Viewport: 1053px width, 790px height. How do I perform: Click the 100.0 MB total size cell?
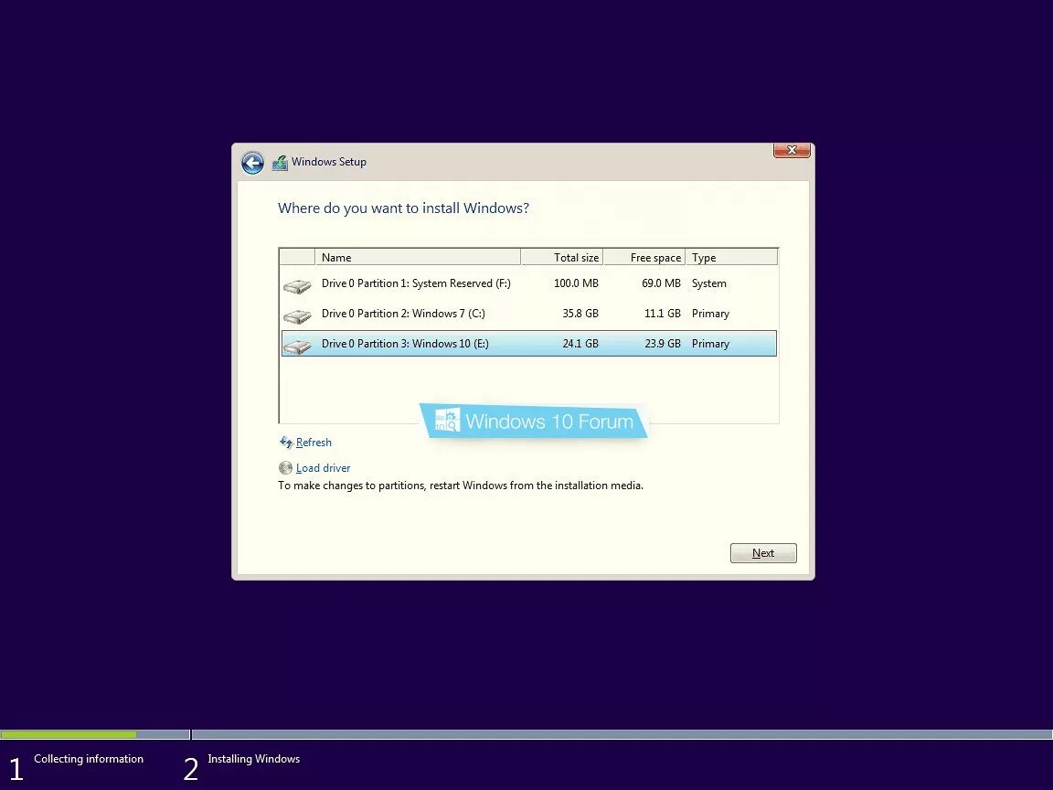(x=576, y=283)
